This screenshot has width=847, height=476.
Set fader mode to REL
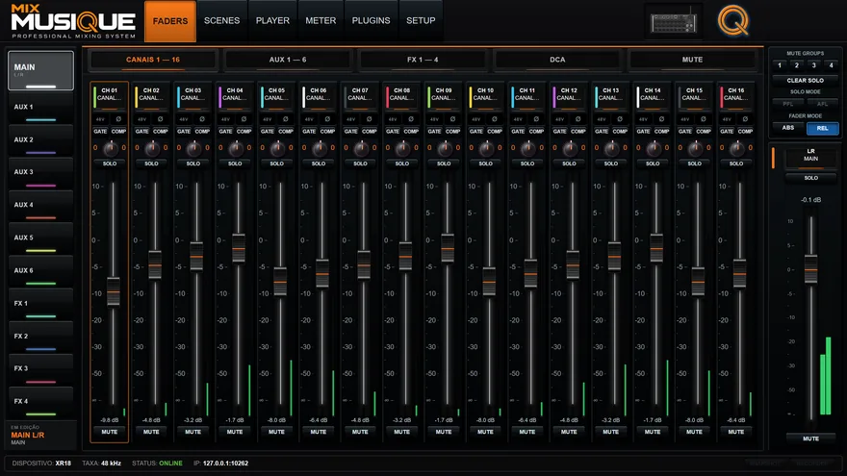[x=823, y=129]
